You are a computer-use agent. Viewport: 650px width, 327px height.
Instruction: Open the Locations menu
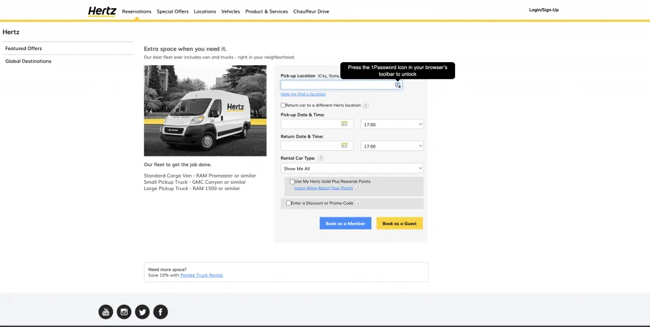click(x=205, y=11)
